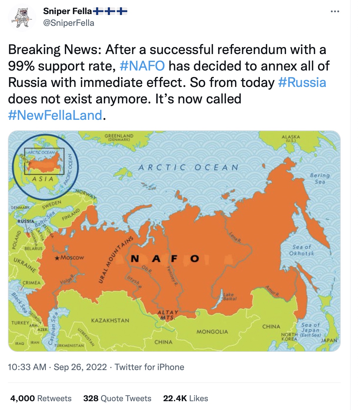
Task: Click the @SniperFella handle
Action: [69, 23]
